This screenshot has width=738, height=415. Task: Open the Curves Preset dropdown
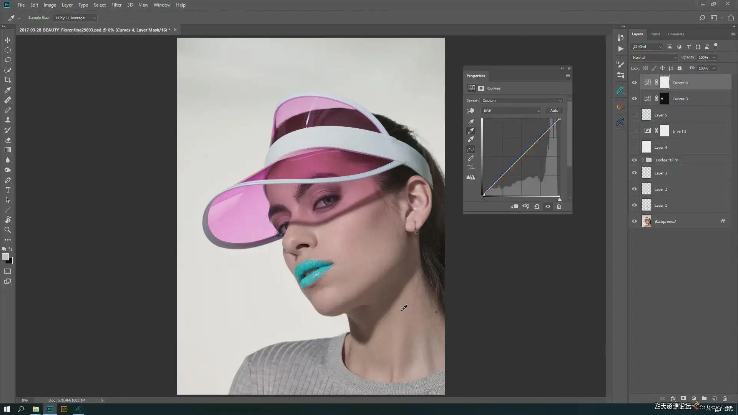click(x=521, y=101)
